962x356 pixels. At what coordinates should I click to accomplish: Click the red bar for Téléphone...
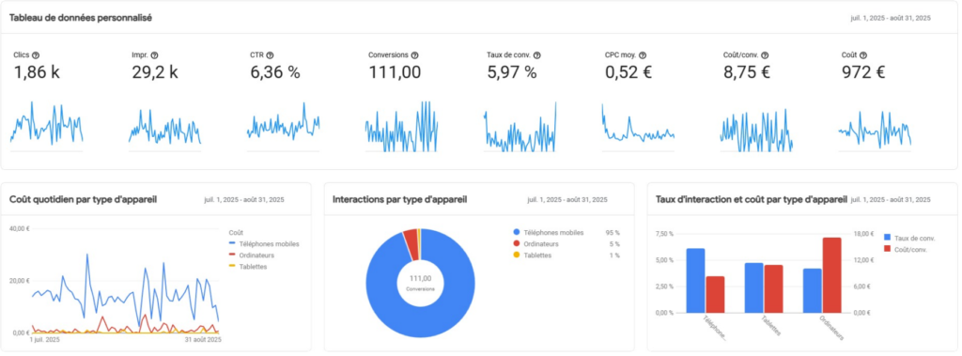[x=715, y=295]
